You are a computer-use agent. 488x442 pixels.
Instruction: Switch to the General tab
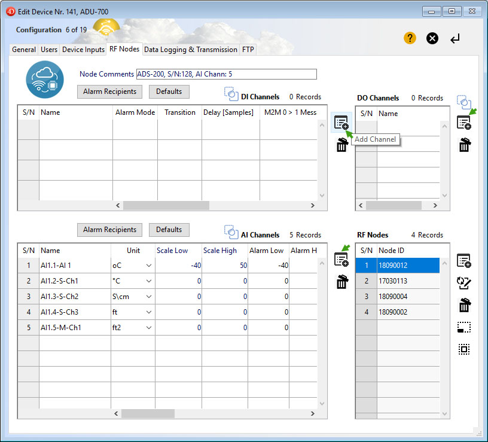(x=24, y=50)
